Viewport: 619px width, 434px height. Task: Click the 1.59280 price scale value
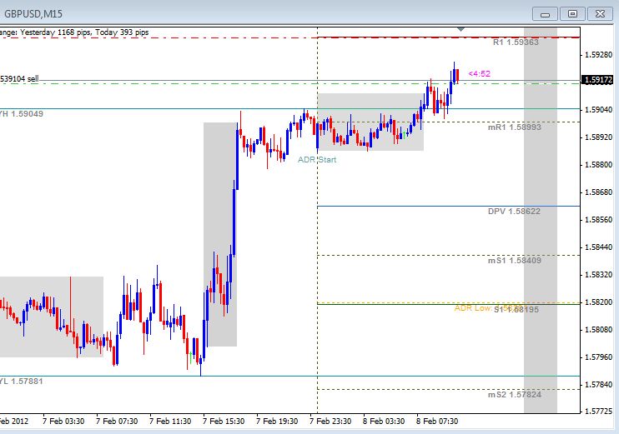pyautogui.click(x=598, y=54)
